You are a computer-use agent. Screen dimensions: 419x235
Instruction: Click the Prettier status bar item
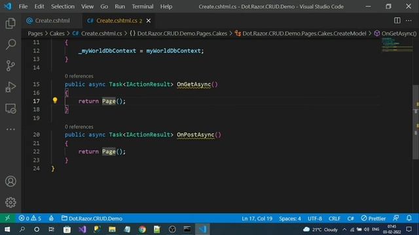(x=373, y=219)
